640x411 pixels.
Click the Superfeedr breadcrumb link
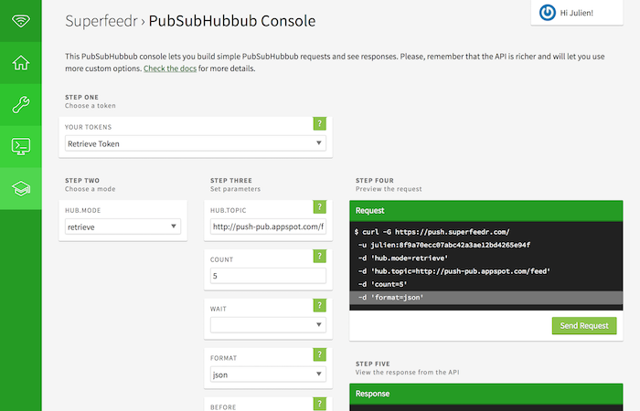point(101,21)
